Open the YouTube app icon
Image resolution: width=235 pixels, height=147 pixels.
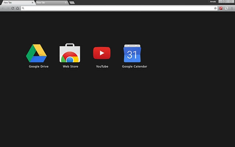tap(102, 53)
